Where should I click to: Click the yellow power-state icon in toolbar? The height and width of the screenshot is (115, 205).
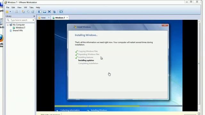(7, 12)
